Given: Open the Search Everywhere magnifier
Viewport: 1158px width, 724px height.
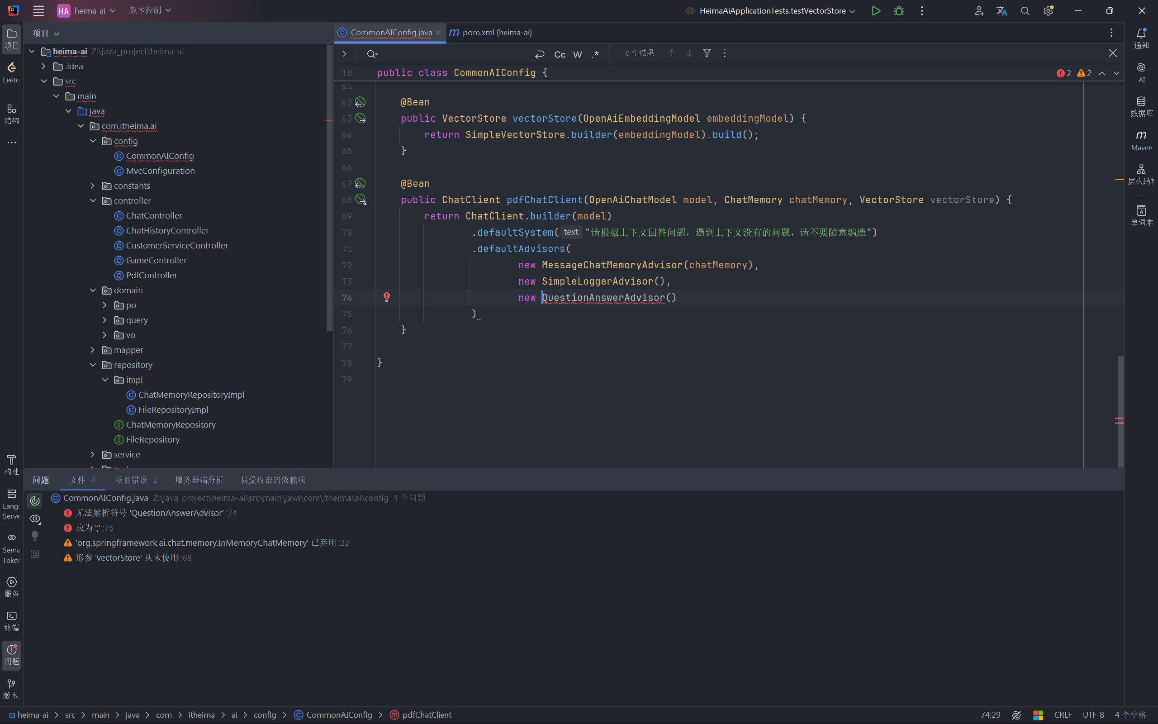Looking at the screenshot, I should [1025, 10].
